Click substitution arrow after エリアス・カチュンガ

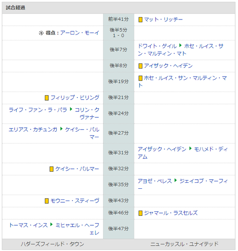tap(61, 129)
